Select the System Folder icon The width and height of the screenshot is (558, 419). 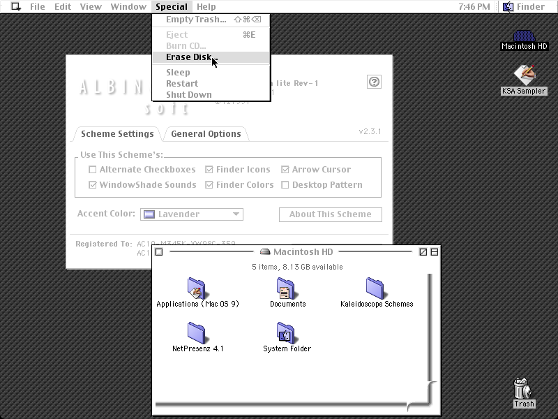tap(286, 333)
